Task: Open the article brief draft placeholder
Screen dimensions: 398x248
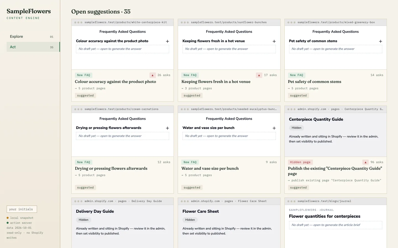Action: click(336, 225)
